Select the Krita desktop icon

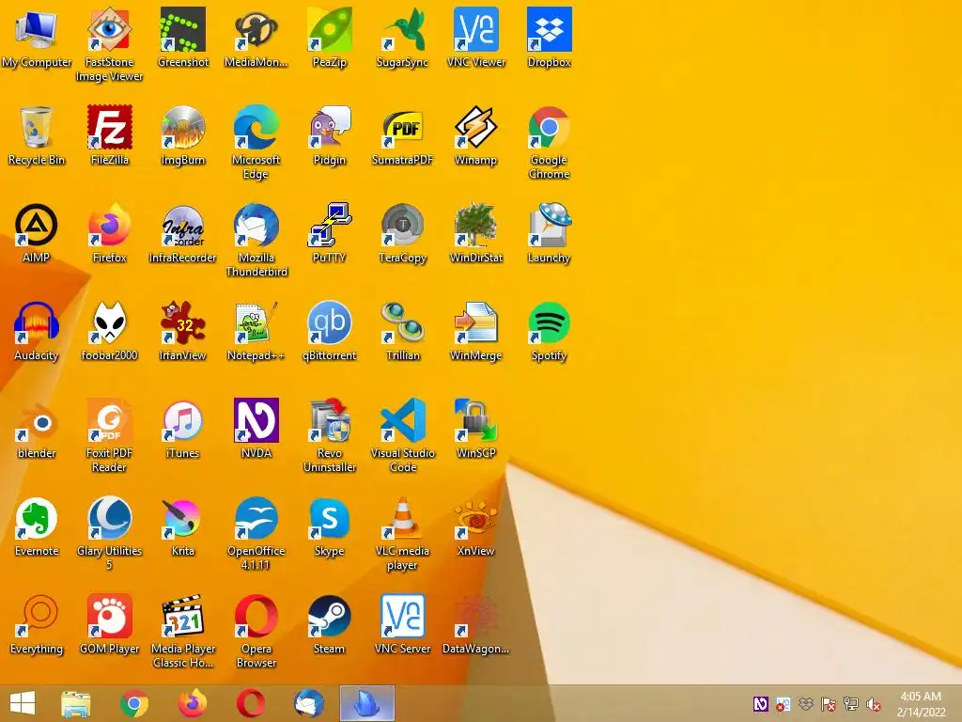(183, 518)
